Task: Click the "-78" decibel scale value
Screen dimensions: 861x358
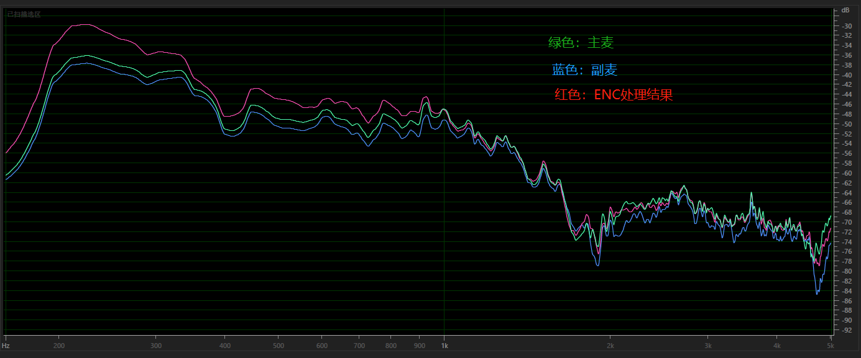Action: point(846,262)
